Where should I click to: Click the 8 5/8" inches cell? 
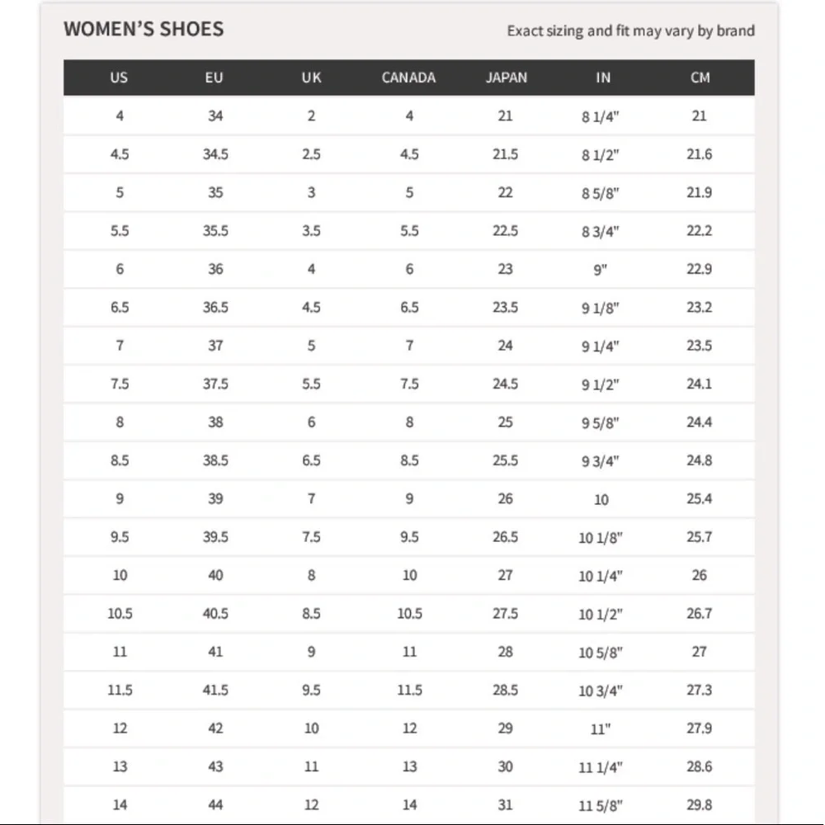(601, 193)
